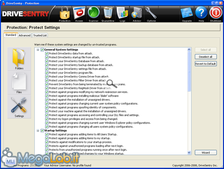Select the Folders sidebar icon
The width and height of the screenshot is (224, 169).
point(19,59)
